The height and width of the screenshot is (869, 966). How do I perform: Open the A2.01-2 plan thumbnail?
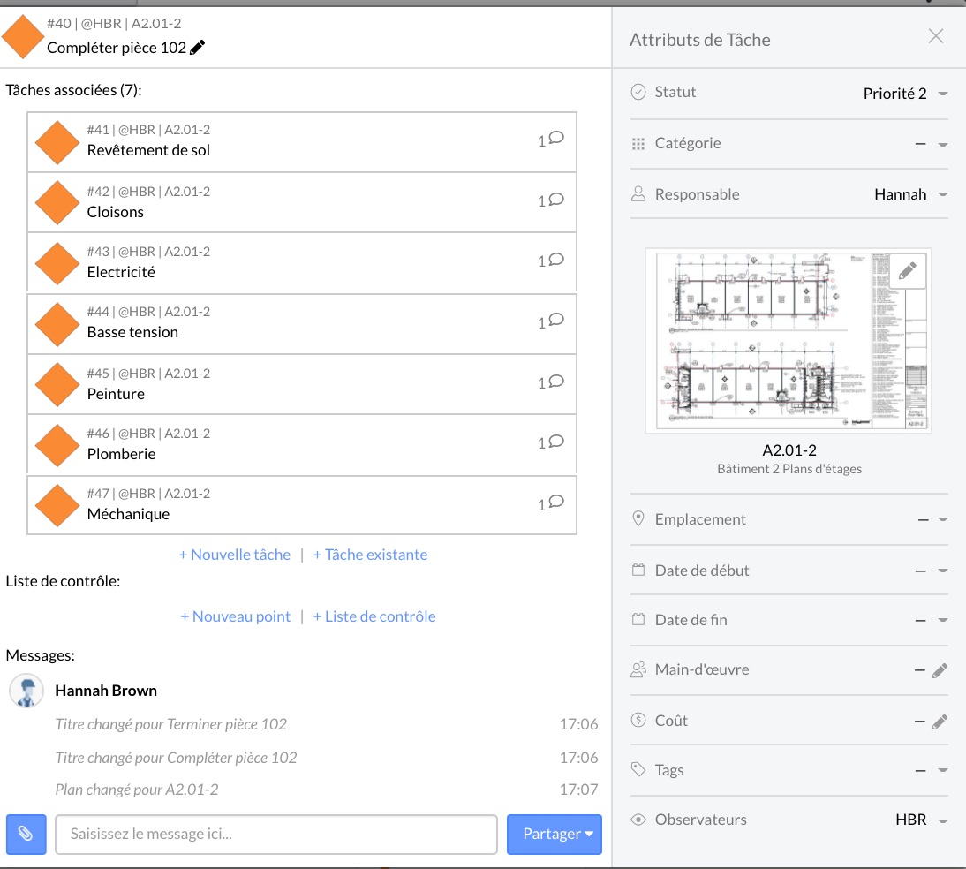point(788,341)
